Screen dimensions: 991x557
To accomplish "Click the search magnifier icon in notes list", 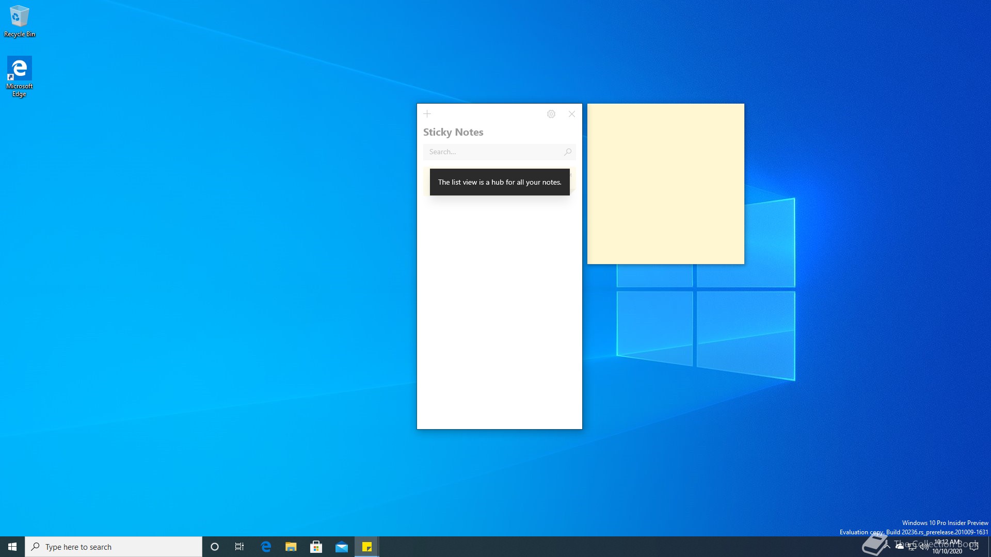I will (568, 152).
